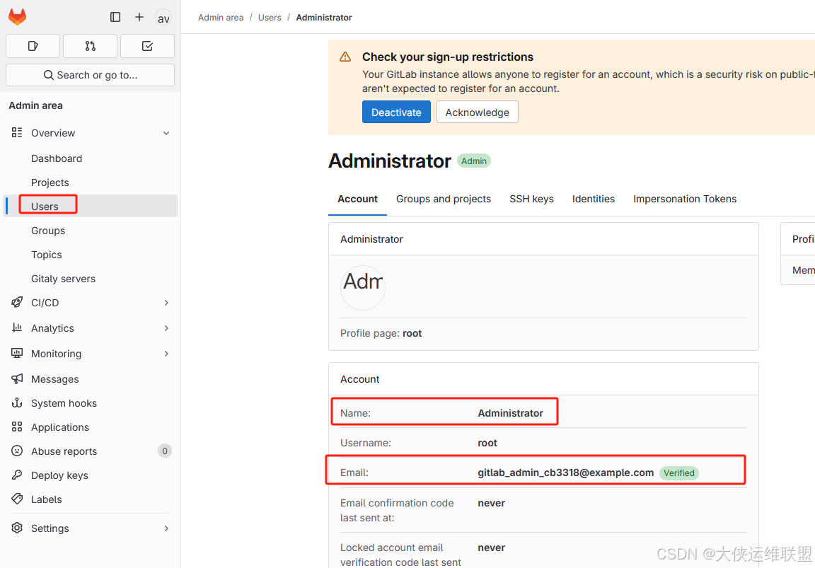
Task: Click the Monitoring screen icon
Action: coord(17,354)
